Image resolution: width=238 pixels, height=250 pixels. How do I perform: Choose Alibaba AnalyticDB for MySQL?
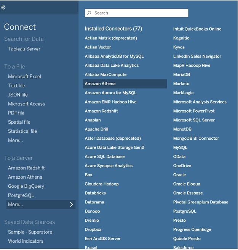click(x=114, y=56)
